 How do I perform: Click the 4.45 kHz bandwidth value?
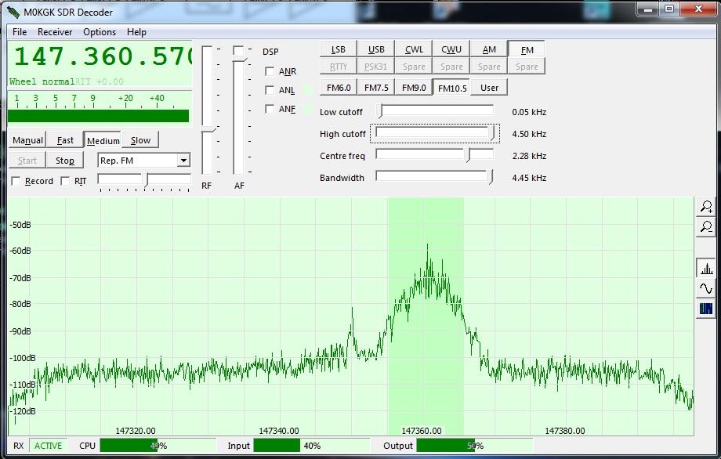click(529, 178)
